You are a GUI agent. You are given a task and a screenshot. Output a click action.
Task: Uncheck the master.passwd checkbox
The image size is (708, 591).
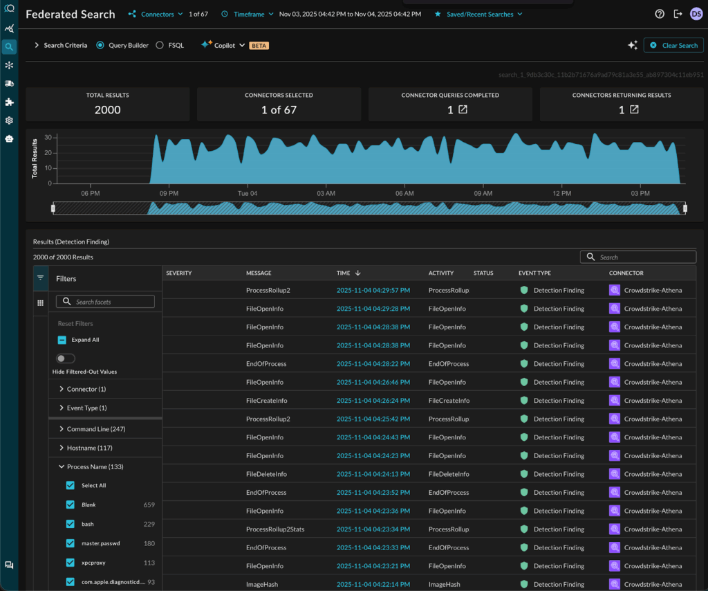click(x=70, y=543)
